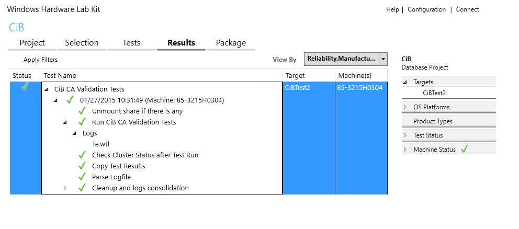Select CiBTest2 under Targets
519x229 pixels.
coord(434,93)
